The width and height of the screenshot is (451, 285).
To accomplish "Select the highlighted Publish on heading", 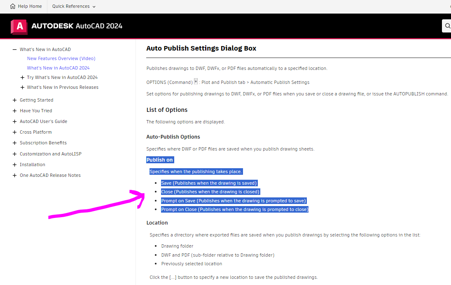I will [x=160, y=160].
